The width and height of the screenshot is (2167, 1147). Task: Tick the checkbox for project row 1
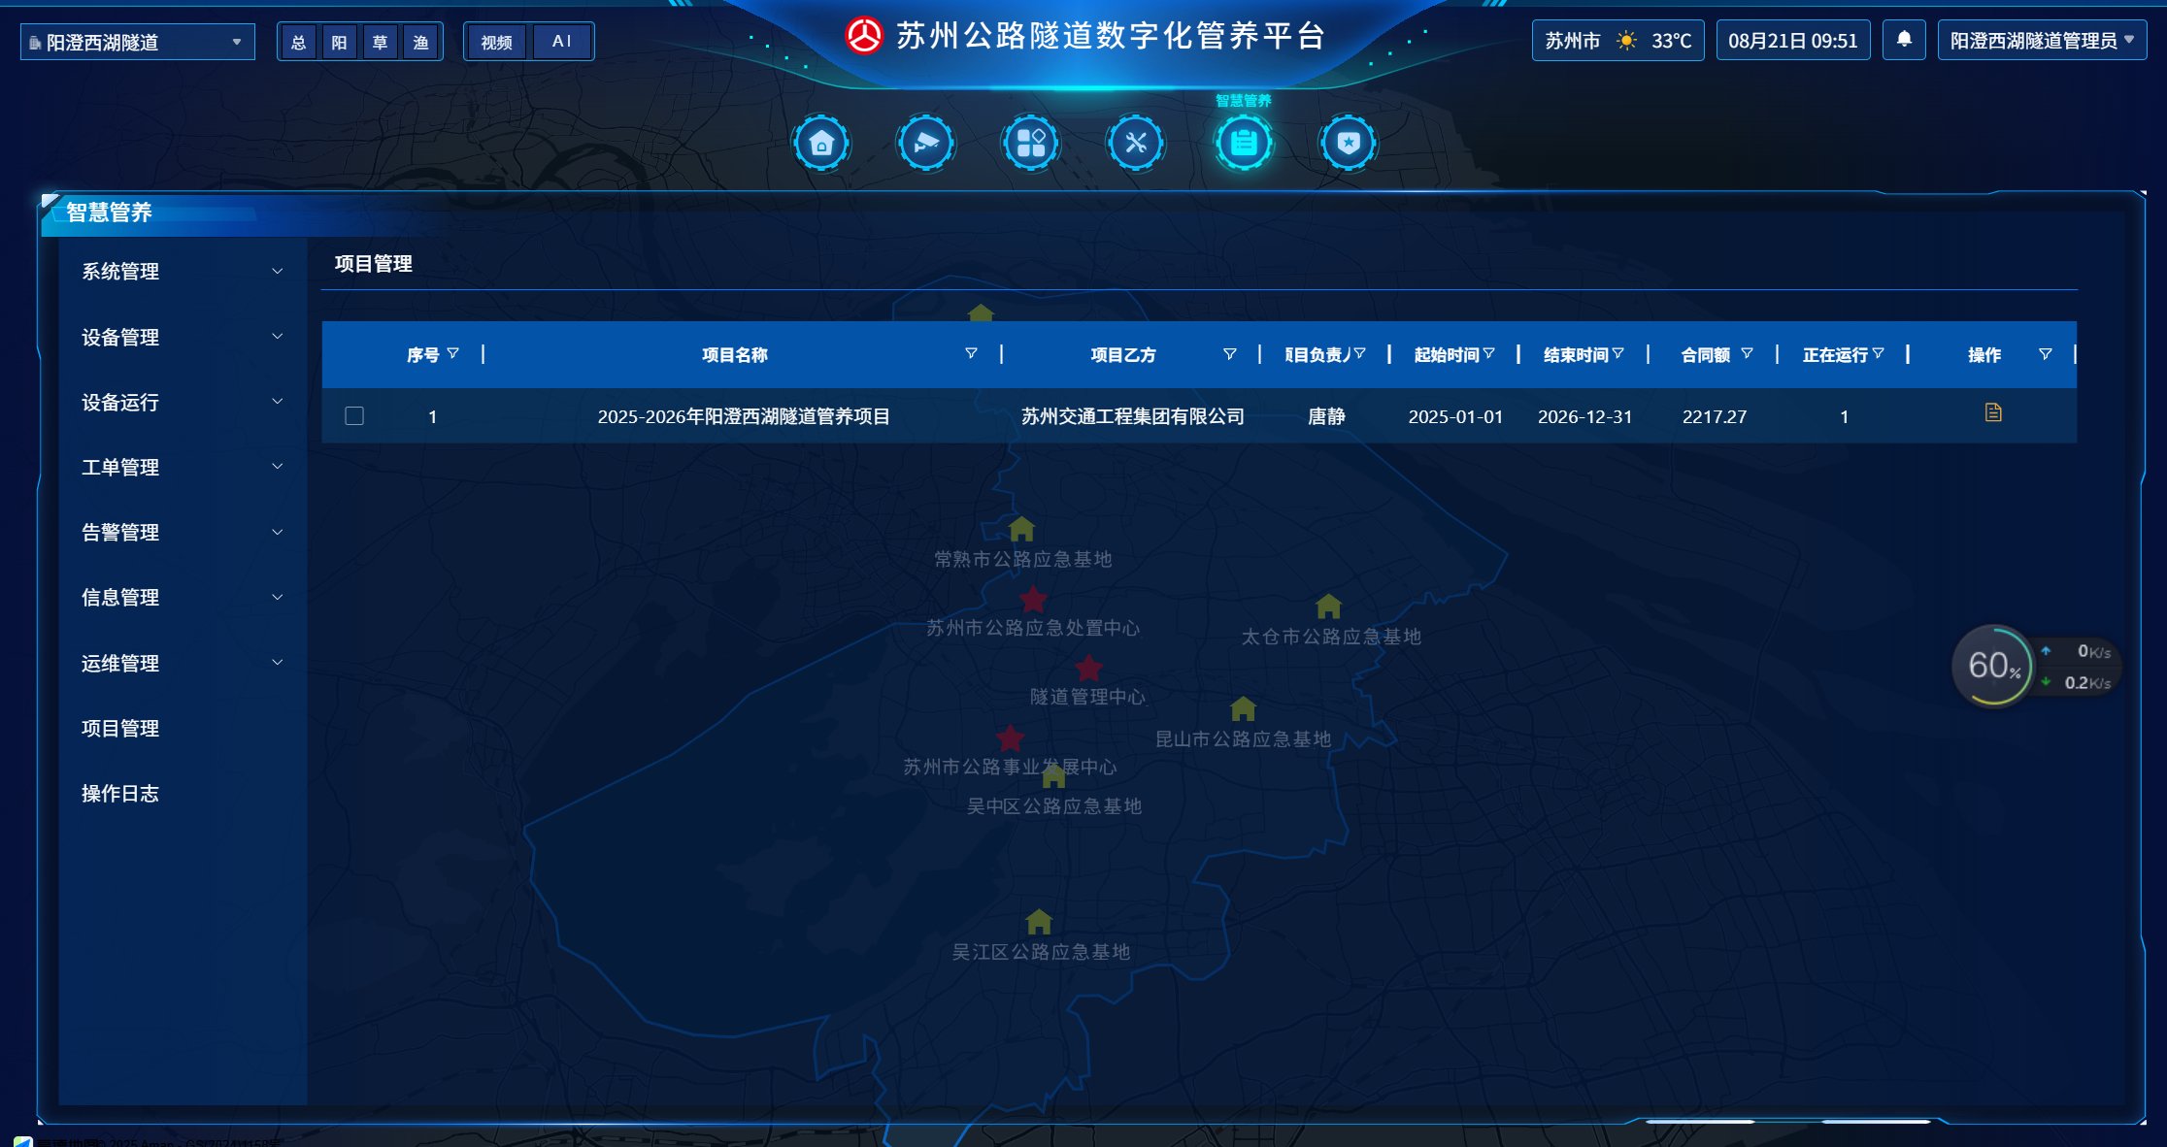point(354,416)
